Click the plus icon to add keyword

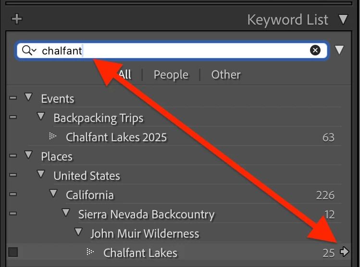coord(17,19)
